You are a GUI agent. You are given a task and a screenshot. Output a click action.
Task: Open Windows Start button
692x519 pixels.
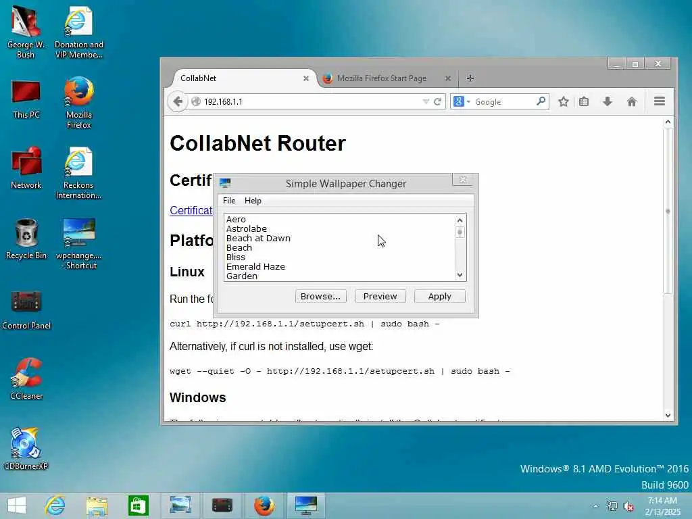pos(17,505)
